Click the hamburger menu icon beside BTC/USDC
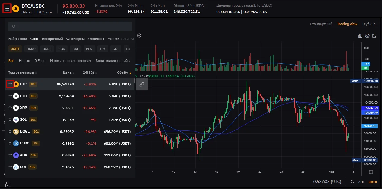 (x=7, y=9)
